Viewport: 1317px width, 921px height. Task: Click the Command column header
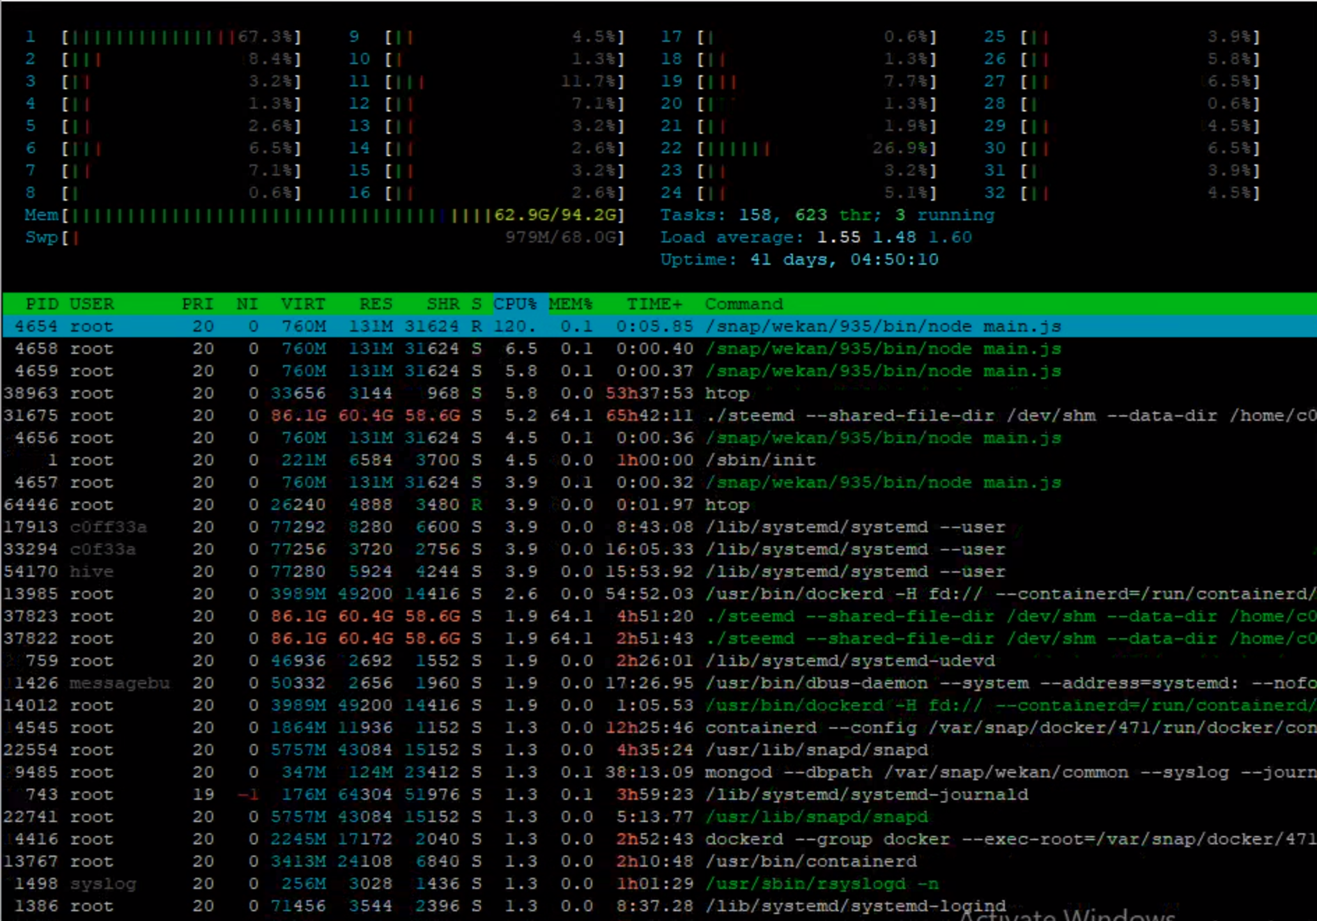[x=744, y=304]
